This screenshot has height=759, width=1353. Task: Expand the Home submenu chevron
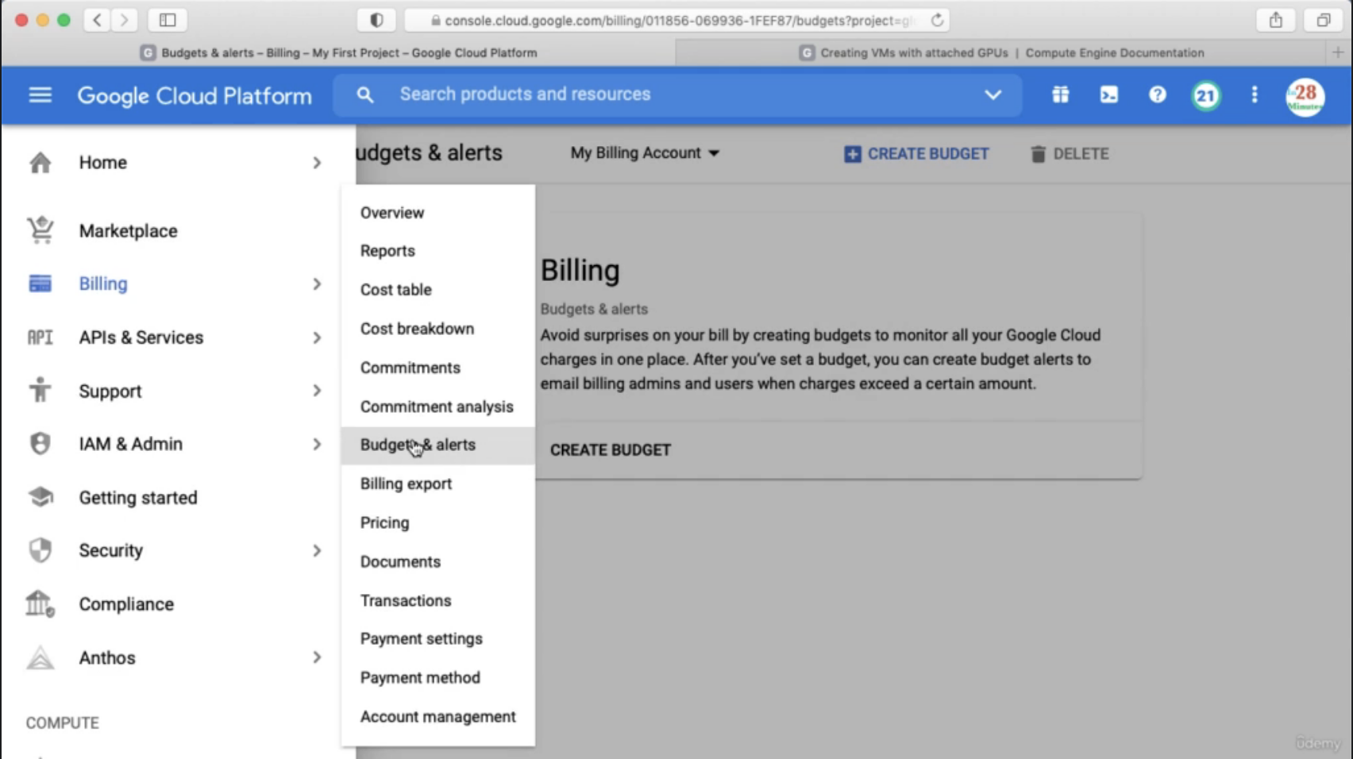pyautogui.click(x=317, y=163)
